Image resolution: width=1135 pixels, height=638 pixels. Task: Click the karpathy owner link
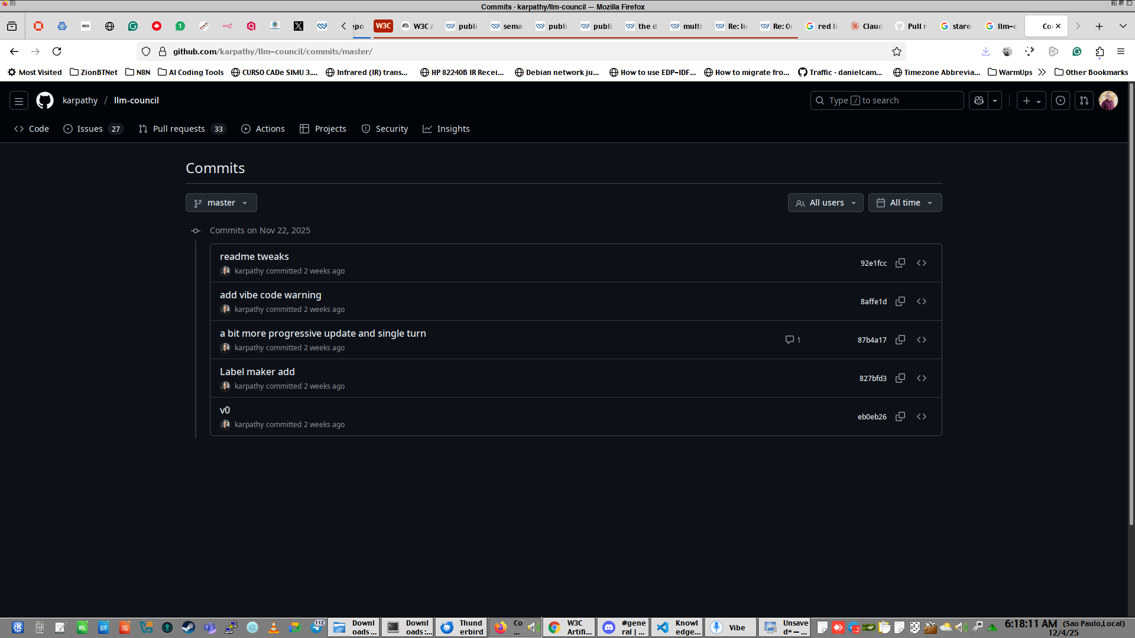tap(80, 100)
